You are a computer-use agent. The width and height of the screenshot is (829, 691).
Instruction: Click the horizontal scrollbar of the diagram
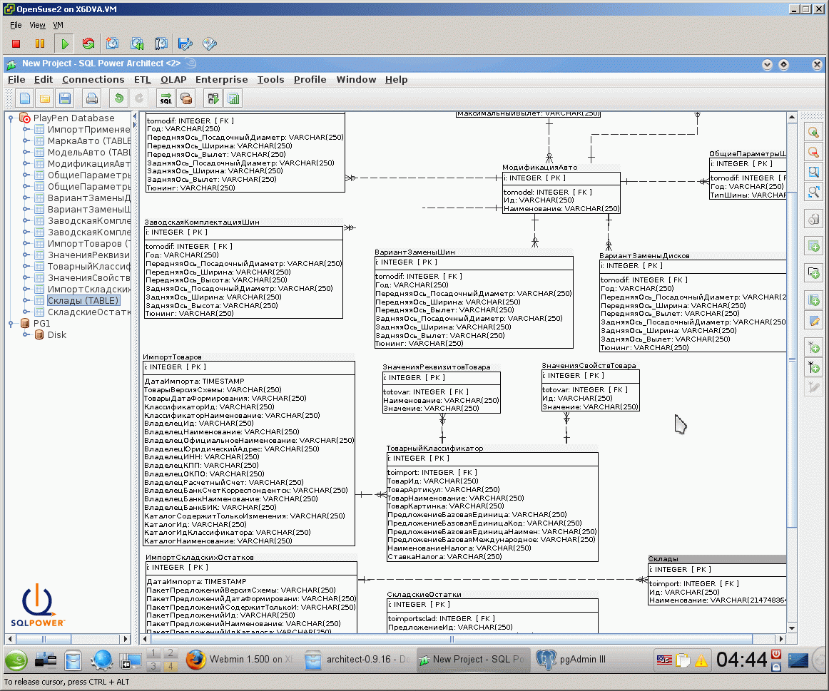pos(452,639)
